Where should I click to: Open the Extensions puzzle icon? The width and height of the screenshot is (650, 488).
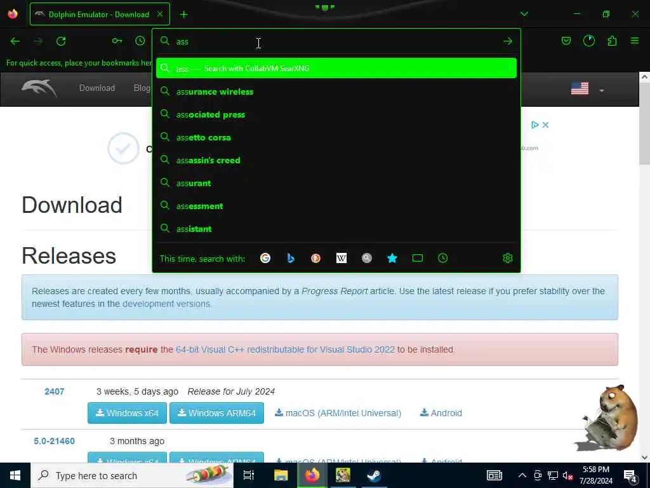(612, 41)
